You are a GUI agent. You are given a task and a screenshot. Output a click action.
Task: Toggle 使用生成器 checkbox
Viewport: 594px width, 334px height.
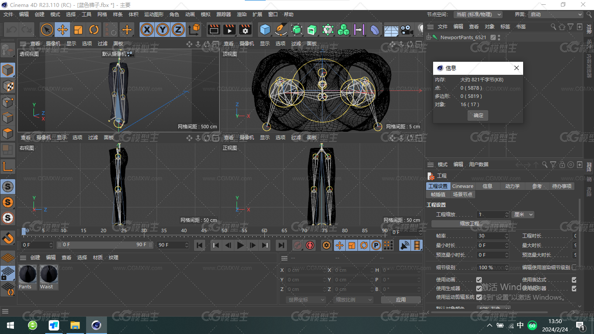click(x=479, y=288)
